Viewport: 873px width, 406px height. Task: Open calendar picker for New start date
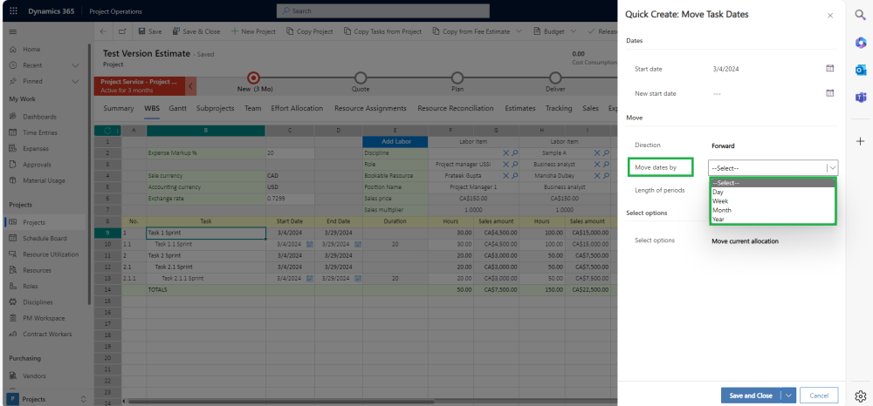click(x=829, y=92)
